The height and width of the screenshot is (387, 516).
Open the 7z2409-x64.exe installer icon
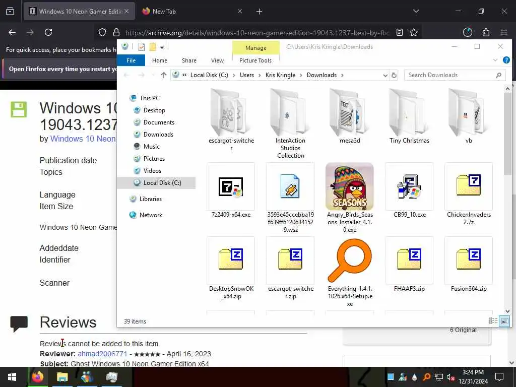point(231,186)
